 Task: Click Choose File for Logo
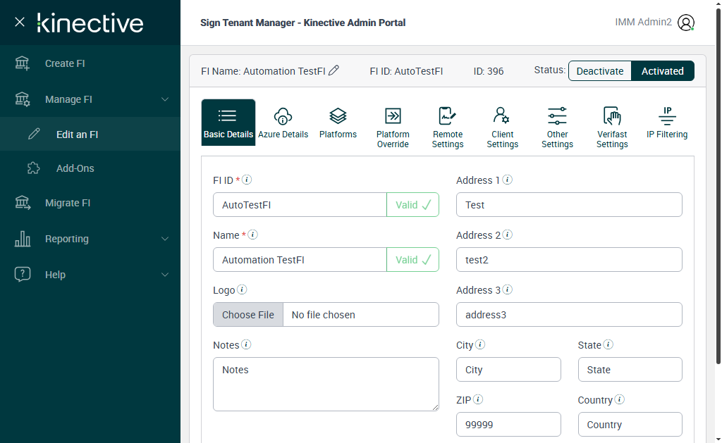click(x=248, y=315)
